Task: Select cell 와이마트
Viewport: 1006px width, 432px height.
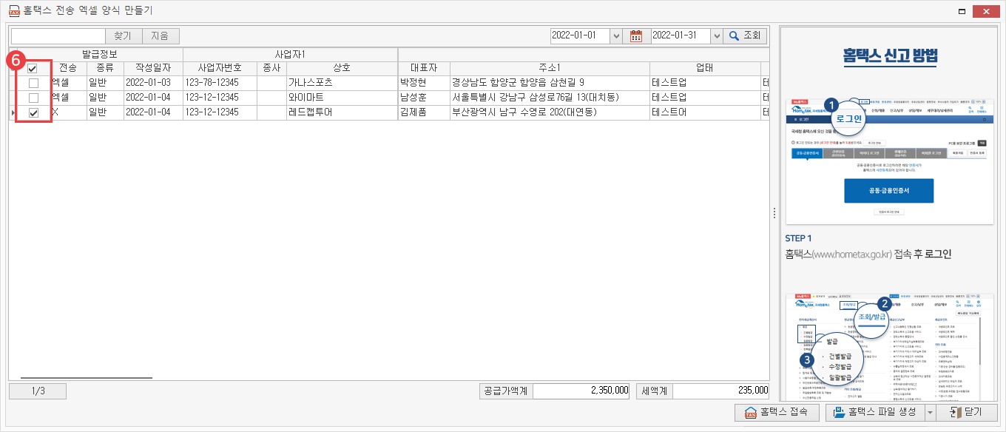Action: click(342, 98)
